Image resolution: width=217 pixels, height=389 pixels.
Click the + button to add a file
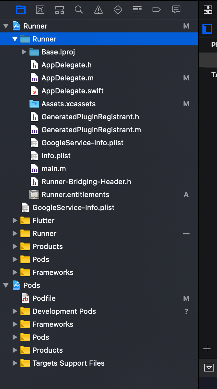click(207, 349)
